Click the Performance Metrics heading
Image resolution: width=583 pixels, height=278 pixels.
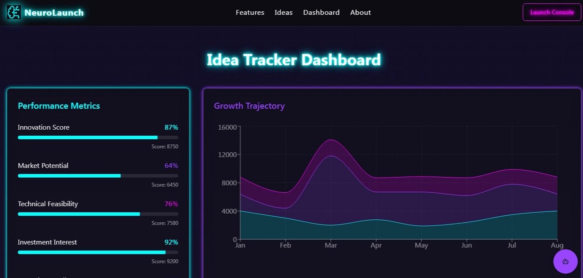coord(59,106)
